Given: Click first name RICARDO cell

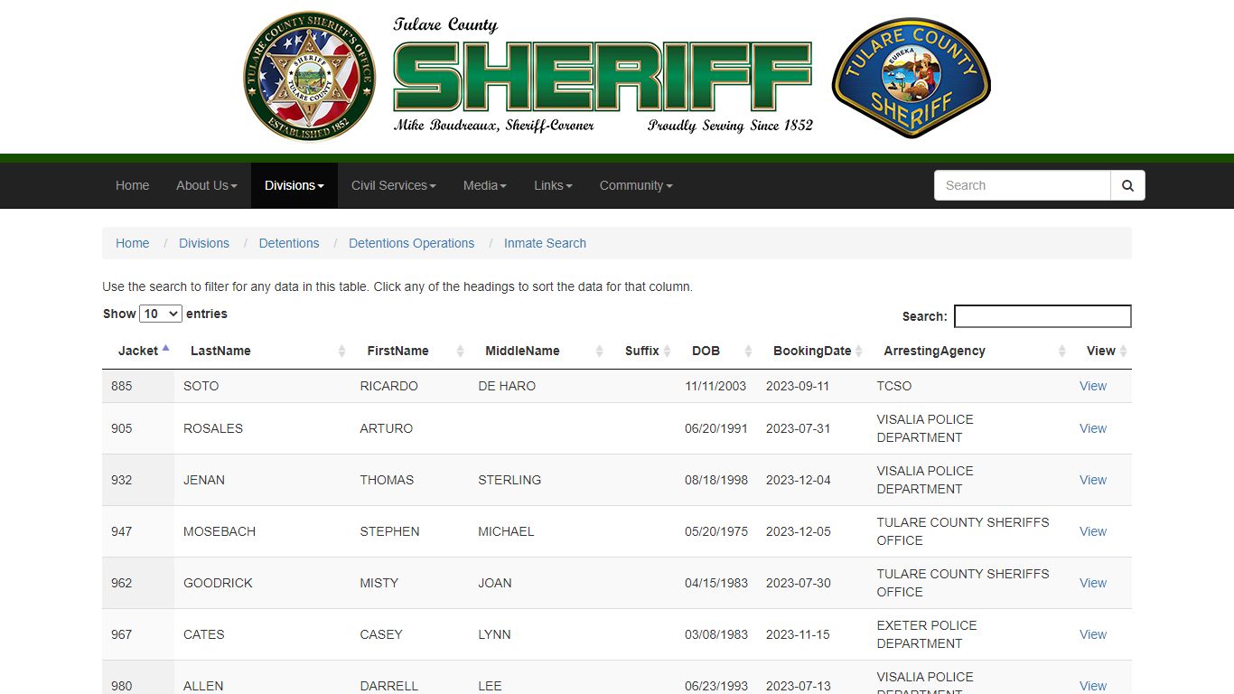Looking at the screenshot, I should click(x=410, y=386).
